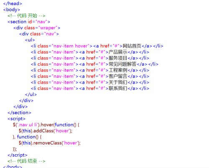Image resolution: width=209 pixels, height=168 pixels.
Task: Place cursor on div class="wraper" line
Action: [37, 28]
